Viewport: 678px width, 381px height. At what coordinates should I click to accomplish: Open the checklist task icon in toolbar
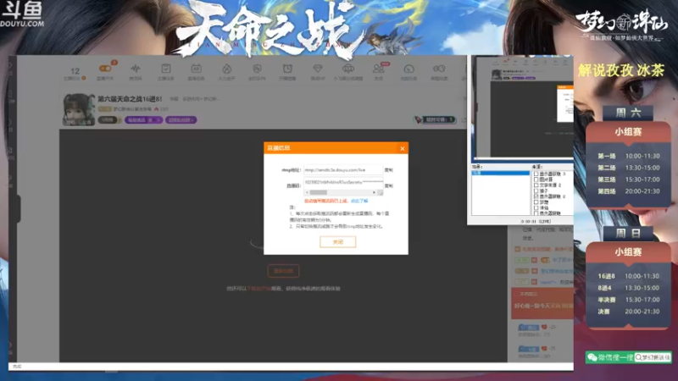coord(165,69)
